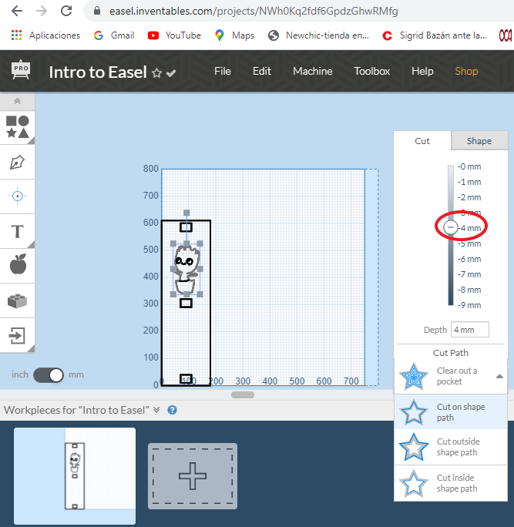Click the Import file icon
Image resolution: width=514 pixels, height=527 pixels.
click(18, 335)
